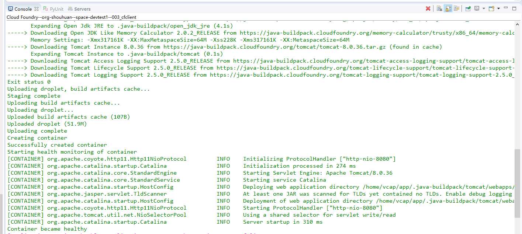
Task: Pin the current console
Action: point(468,8)
